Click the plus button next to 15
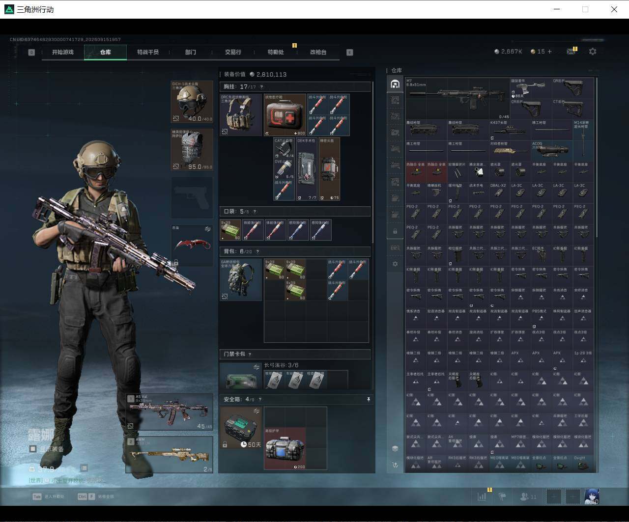Screen dimensions: 629x522 pos(549,52)
